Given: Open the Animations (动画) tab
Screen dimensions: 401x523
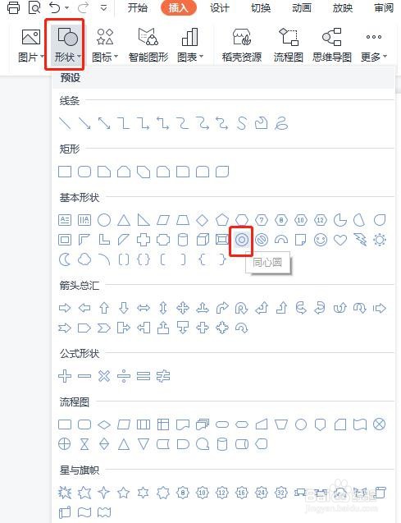Looking at the screenshot, I should pos(302,7).
